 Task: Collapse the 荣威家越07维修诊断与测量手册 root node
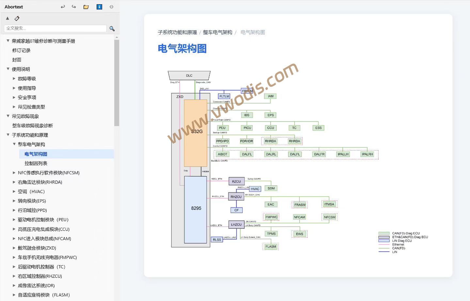[x=8, y=41]
